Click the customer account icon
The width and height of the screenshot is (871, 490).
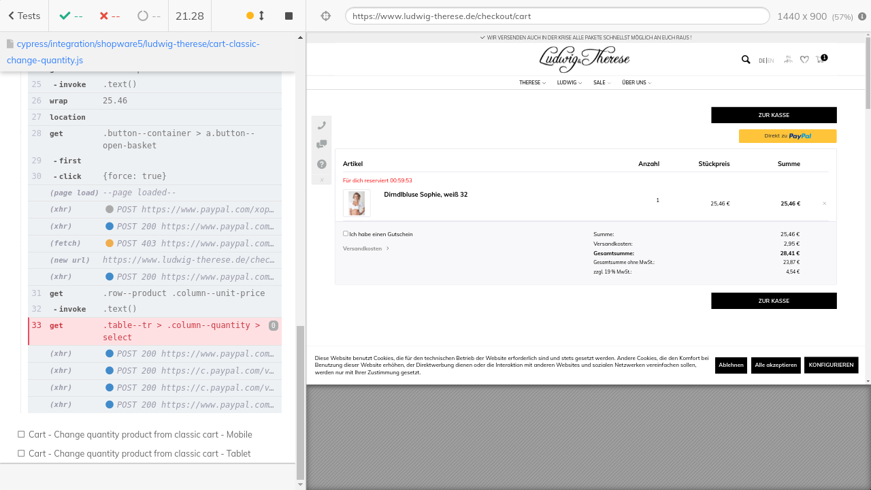[788, 60]
